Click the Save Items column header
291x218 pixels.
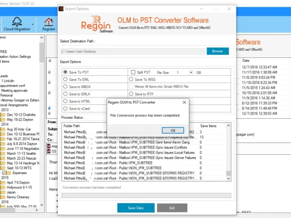point(208,126)
